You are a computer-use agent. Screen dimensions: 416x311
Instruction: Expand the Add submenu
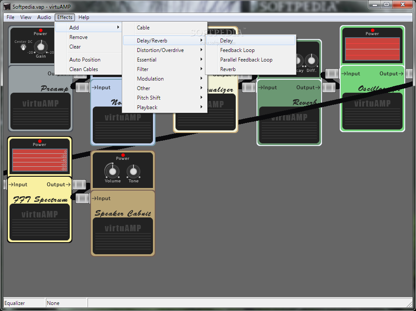click(x=88, y=28)
